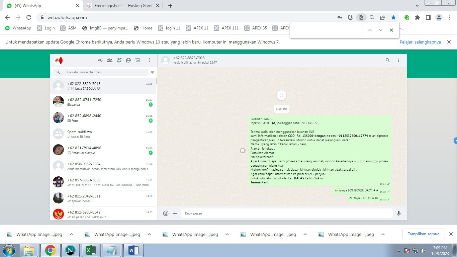Open chat with +62 857-8960-3639
The image size is (457, 257).
tap(103, 182)
